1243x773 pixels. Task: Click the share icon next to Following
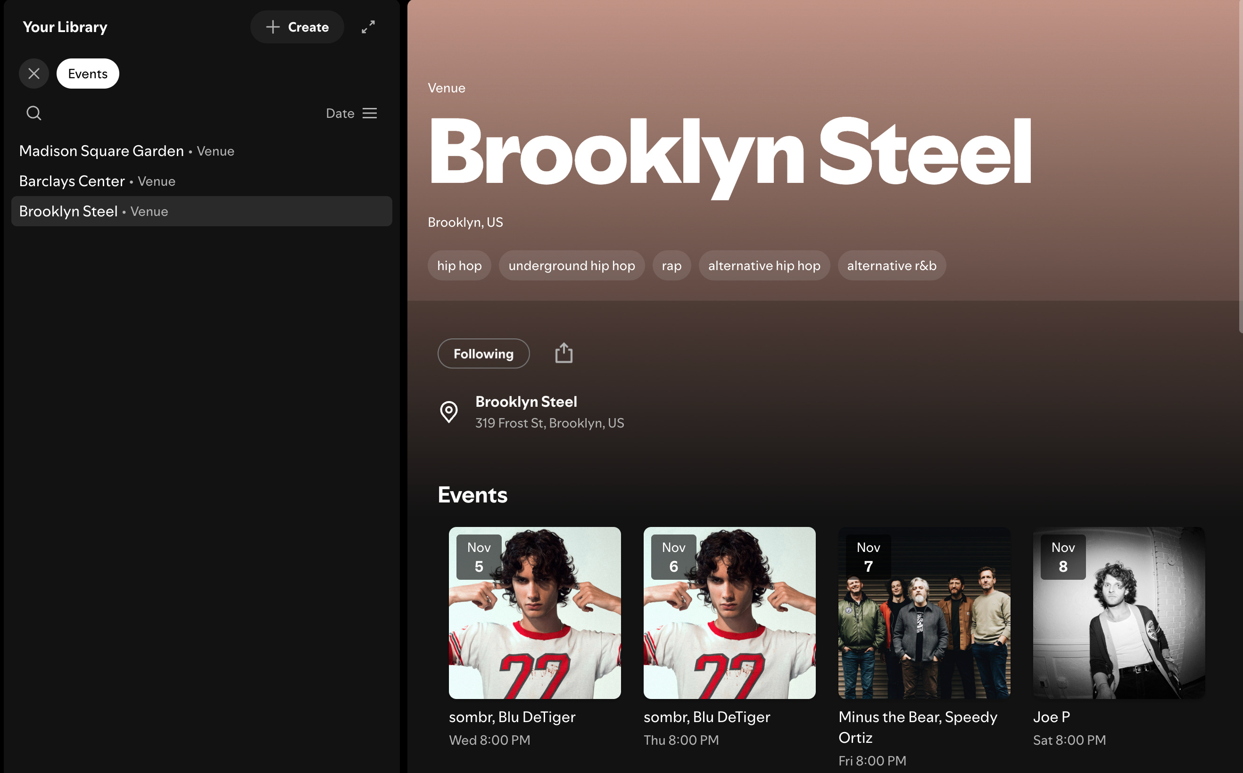(x=563, y=353)
